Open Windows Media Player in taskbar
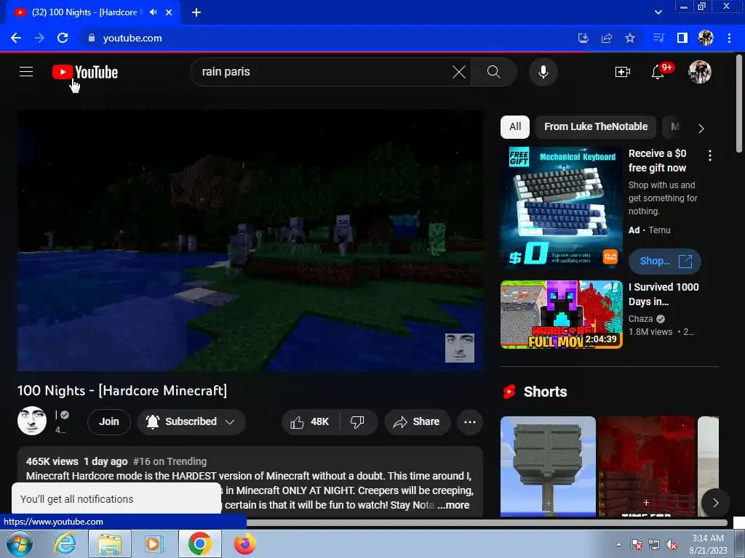The height and width of the screenshot is (558, 745). point(154,543)
